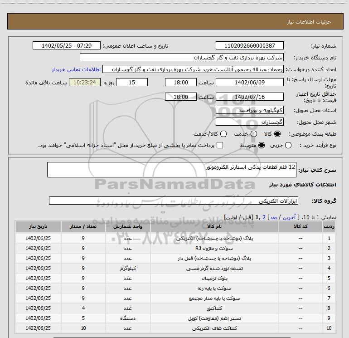Click the buyer organization name field
Screen dimensions: 349x338
pos(182,57)
